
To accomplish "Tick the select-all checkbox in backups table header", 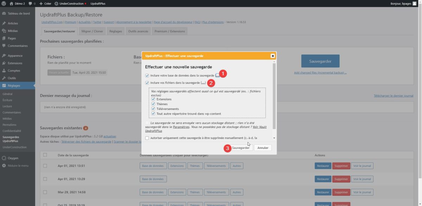I will point(45,155).
